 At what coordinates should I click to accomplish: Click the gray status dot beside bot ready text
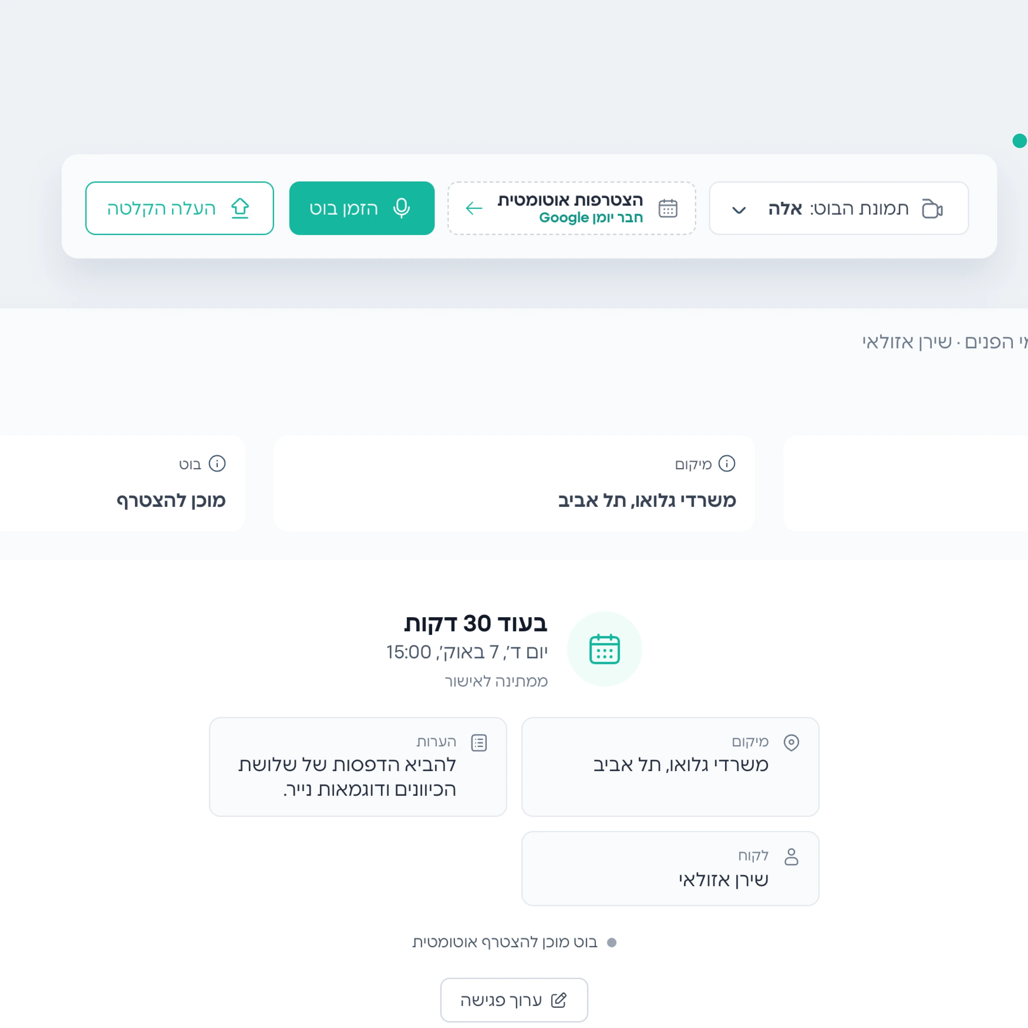[x=612, y=942]
